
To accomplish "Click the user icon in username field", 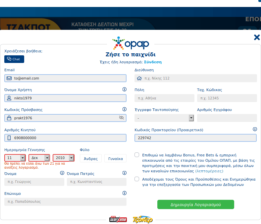I will 9,98.
